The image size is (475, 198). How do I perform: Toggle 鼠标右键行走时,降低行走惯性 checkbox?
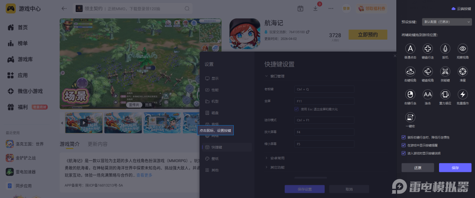coord(403,137)
